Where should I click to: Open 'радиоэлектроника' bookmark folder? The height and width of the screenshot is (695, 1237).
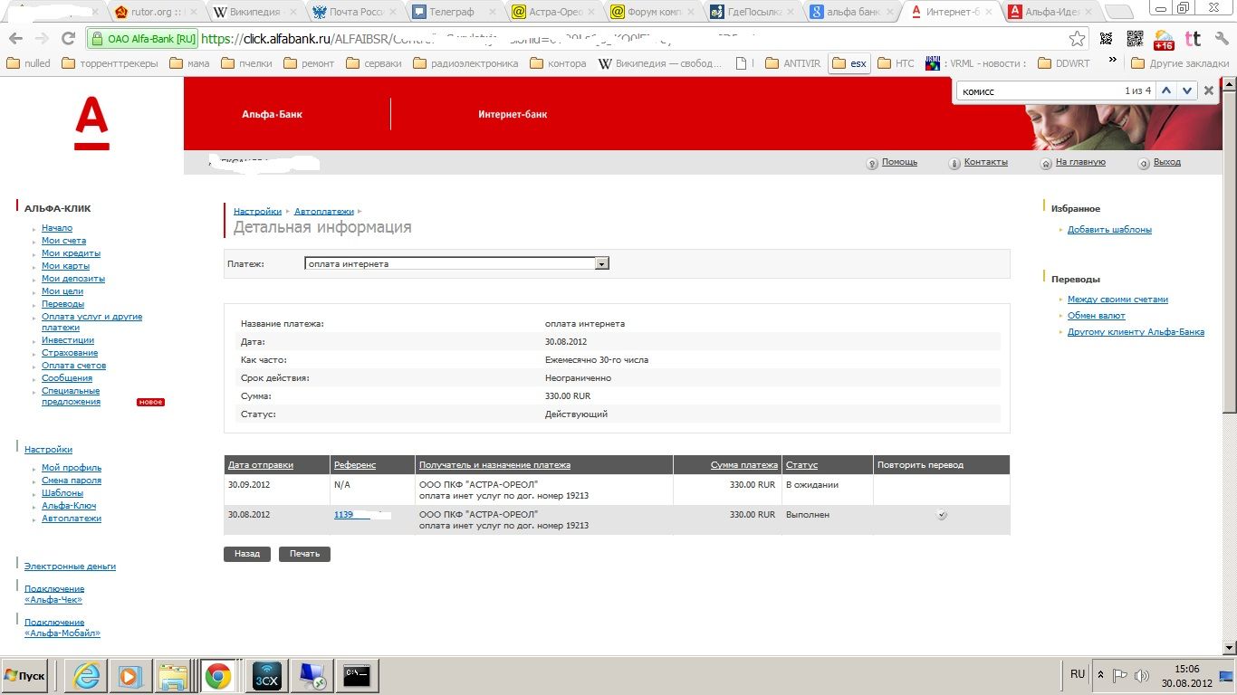click(465, 63)
